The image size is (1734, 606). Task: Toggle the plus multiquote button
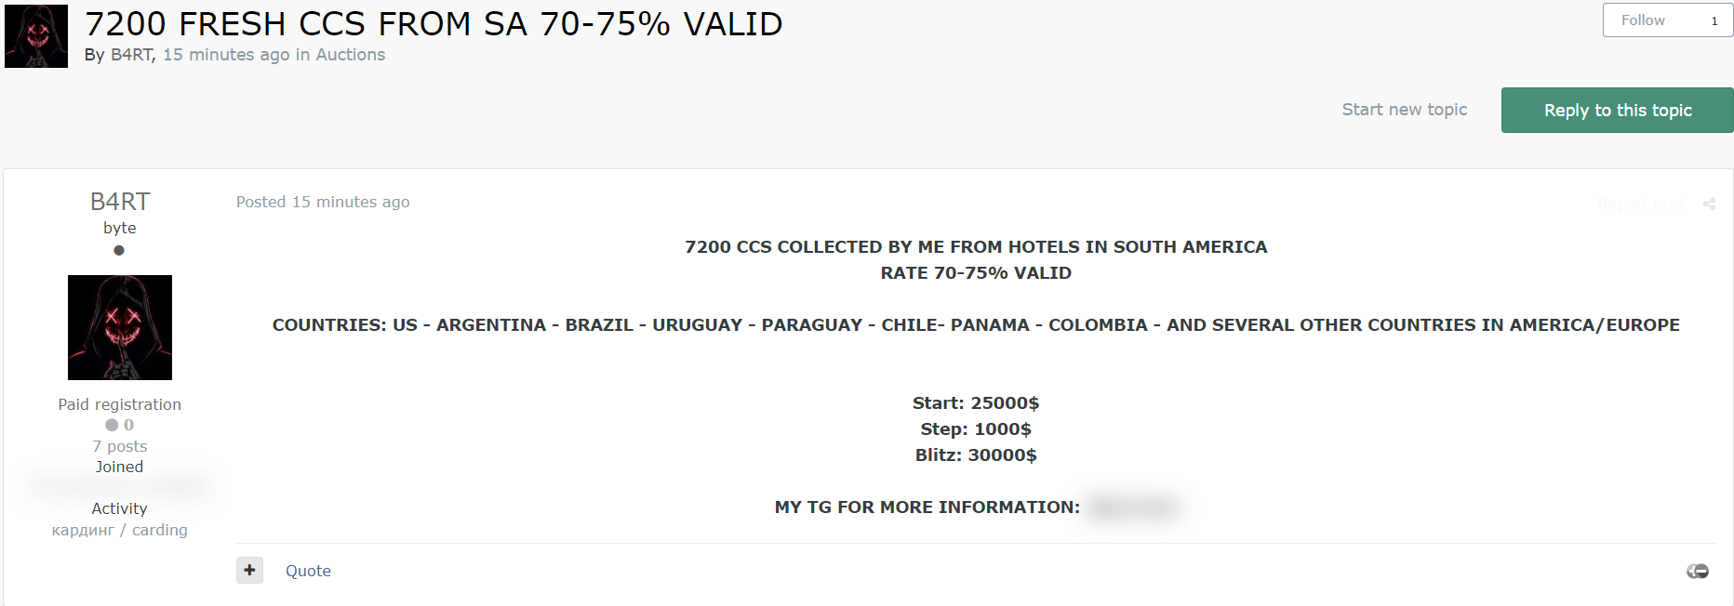(249, 570)
